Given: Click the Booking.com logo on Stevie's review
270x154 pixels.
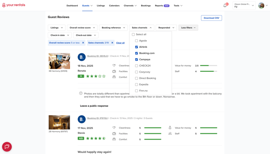Looking at the screenshot, I should tap(82, 119).
